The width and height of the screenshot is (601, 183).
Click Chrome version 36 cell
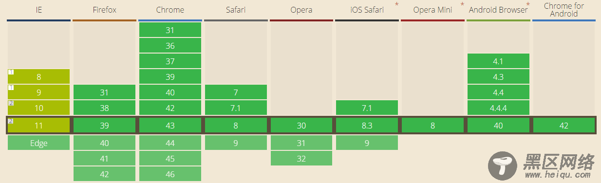click(170, 45)
